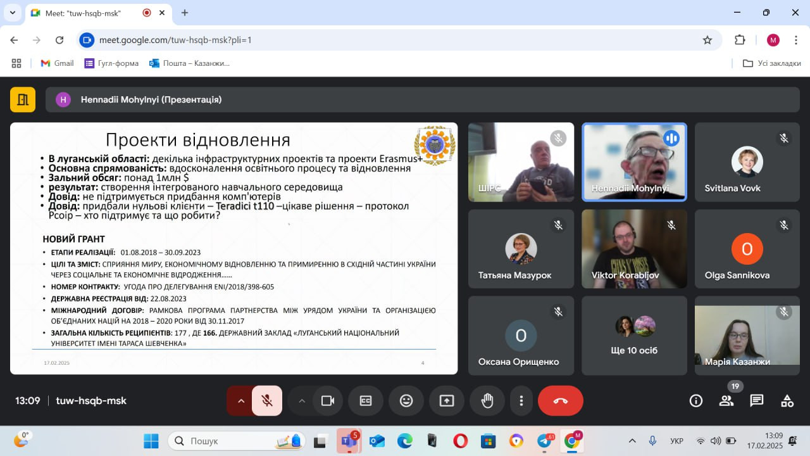This screenshot has height=456, width=810.
Task: Open a new Chrome tab
Action: tap(185, 13)
